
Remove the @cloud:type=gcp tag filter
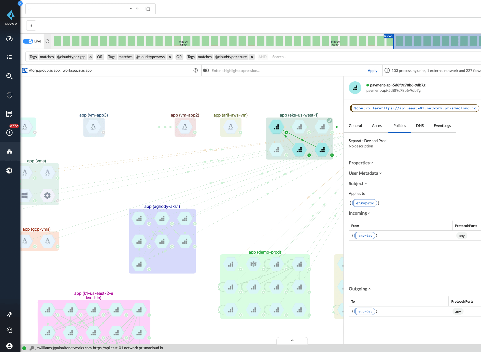tap(91, 57)
